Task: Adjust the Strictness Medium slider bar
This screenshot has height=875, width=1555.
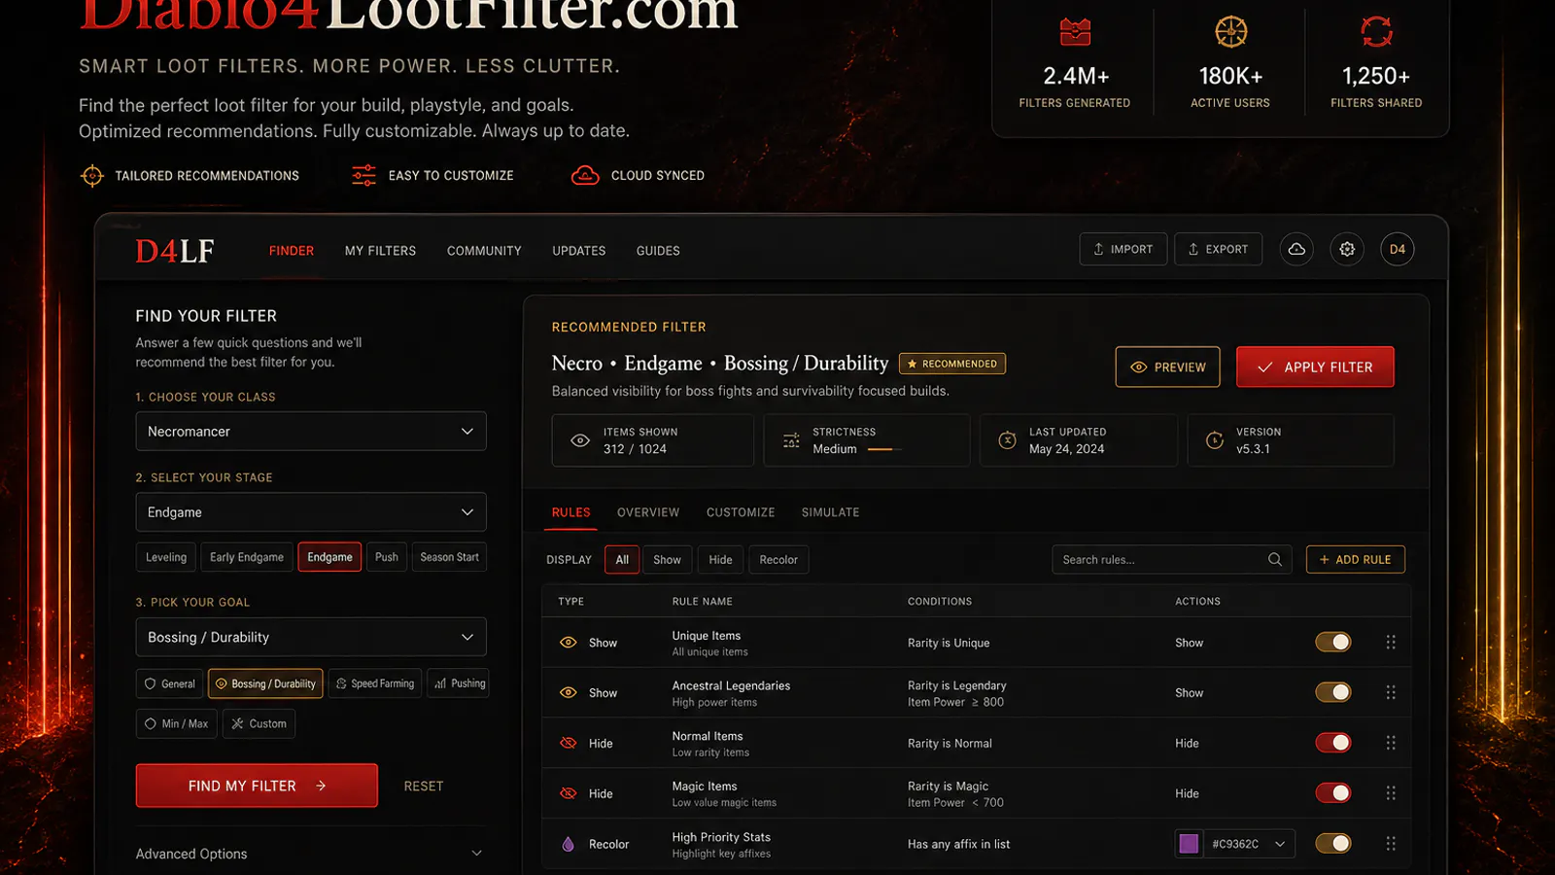Action: 884,449
